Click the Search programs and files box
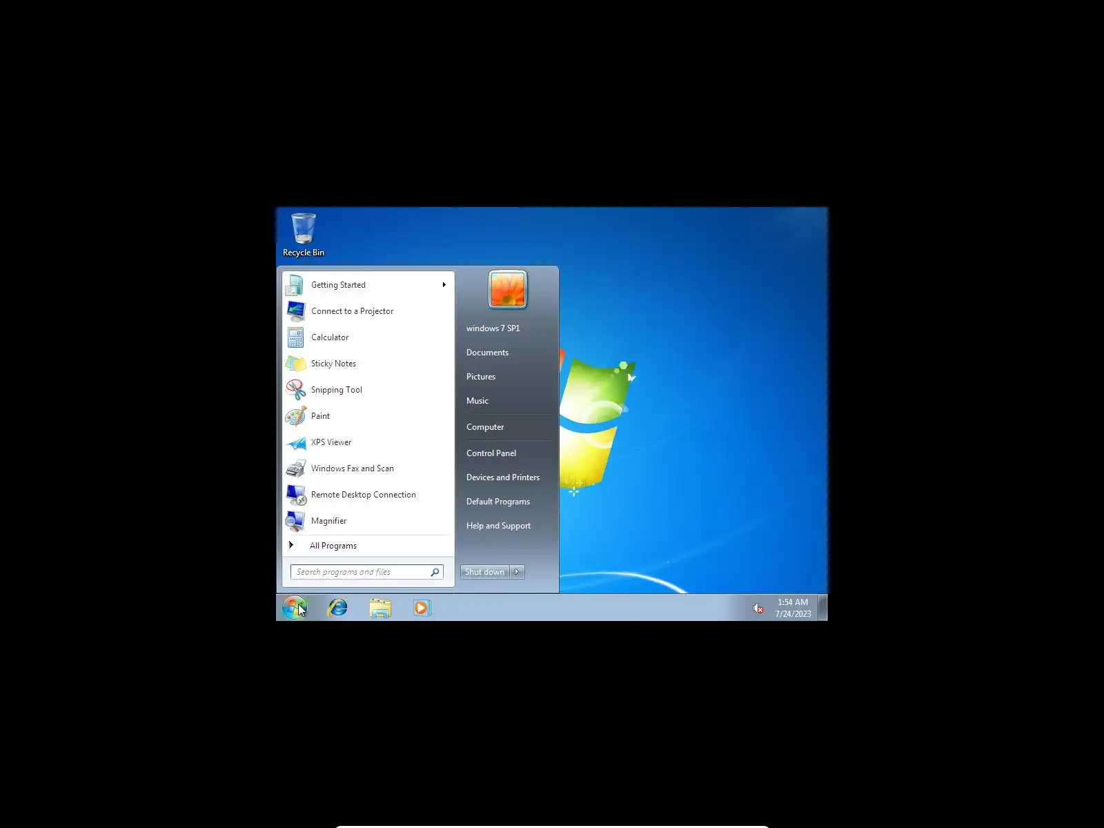Image resolution: width=1104 pixels, height=828 pixels. tap(367, 572)
